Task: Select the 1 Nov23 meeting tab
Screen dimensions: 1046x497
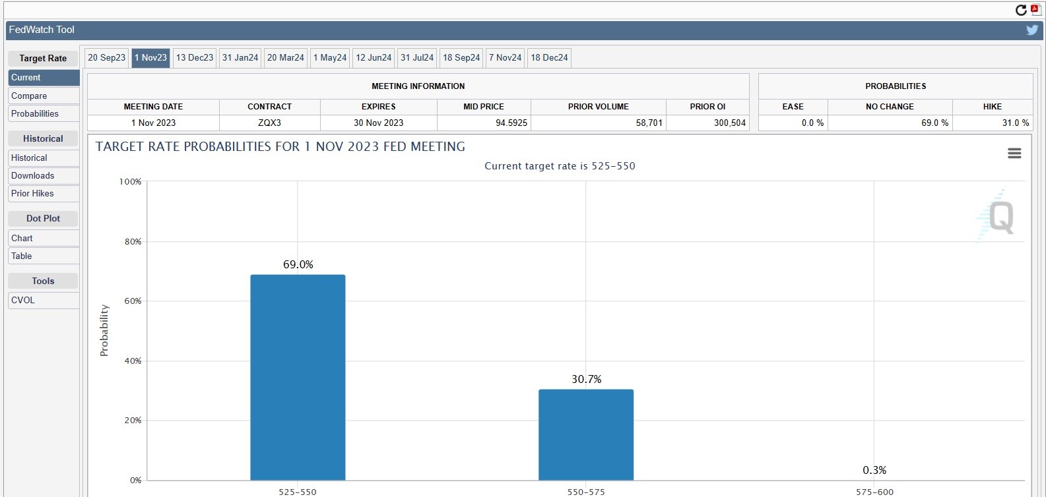Action: click(x=150, y=58)
